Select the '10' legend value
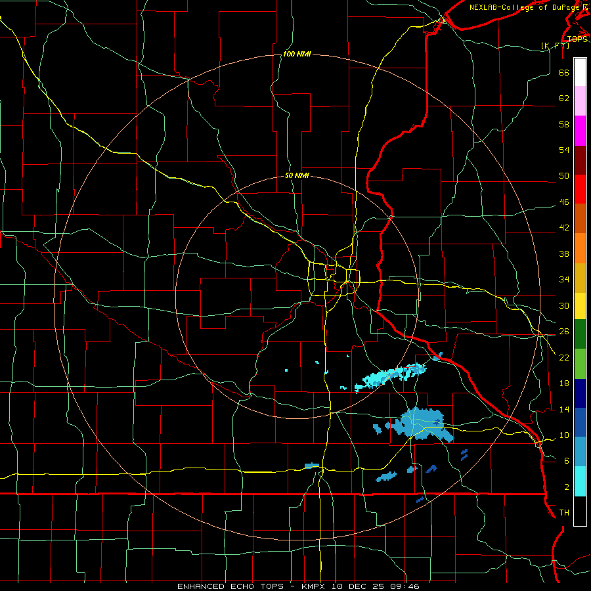Image resolution: width=591 pixels, height=591 pixels. point(564,435)
